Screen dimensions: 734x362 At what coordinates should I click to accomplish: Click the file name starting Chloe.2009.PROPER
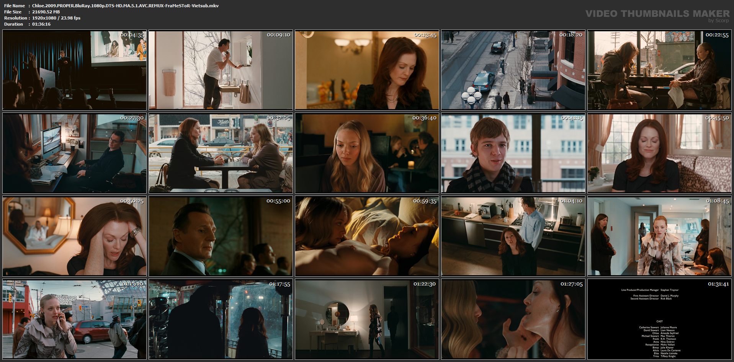point(125,6)
